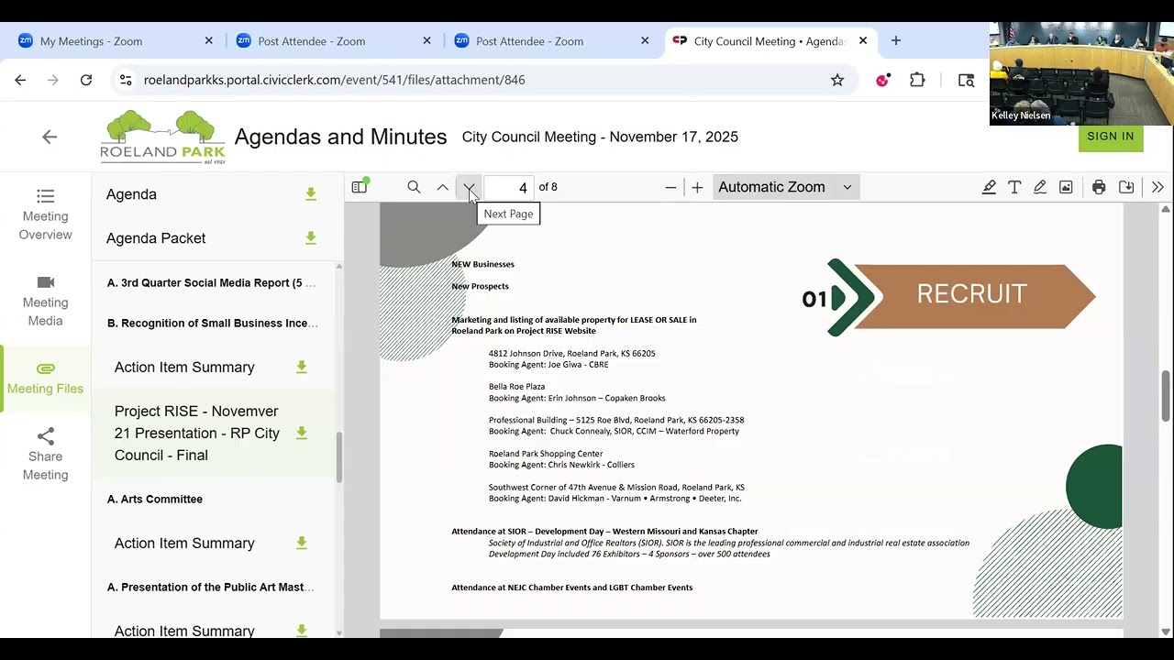The image size is (1174, 660).
Task: Click the SIGN IN button
Action: pos(1111,137)
